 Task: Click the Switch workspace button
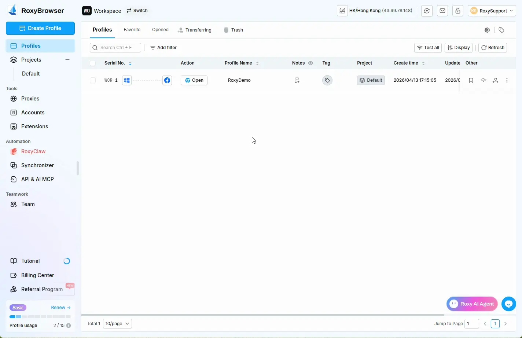[137, 11]
